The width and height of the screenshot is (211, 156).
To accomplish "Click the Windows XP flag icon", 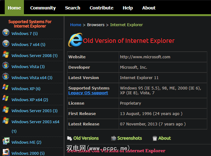I will tap(6, 87).
